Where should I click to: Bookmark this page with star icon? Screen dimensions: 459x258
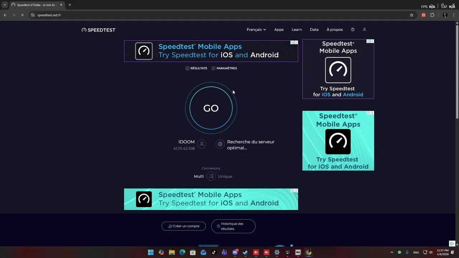(x=412, y=15)
